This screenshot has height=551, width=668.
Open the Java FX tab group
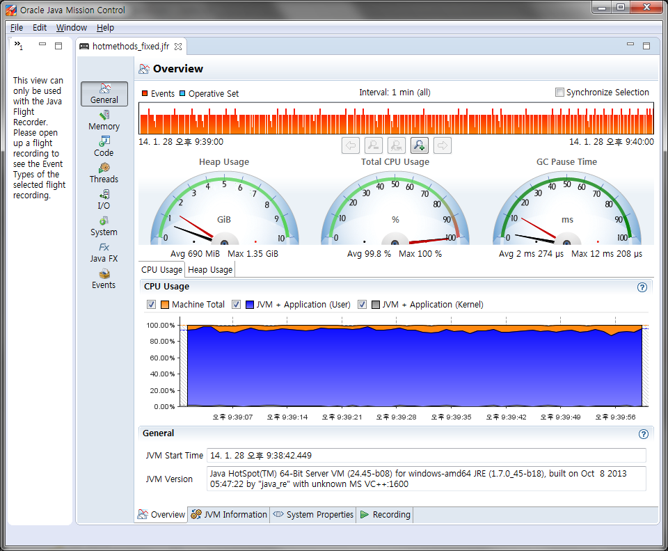104,253
